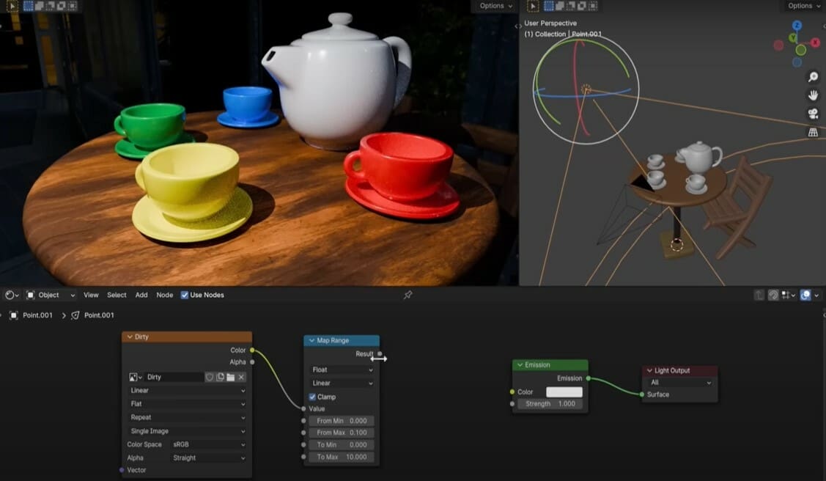The width and height of the screenshot is (826, 481).
Task: Open Options dropdown in right viewport
Action: [x=804, y=6]
